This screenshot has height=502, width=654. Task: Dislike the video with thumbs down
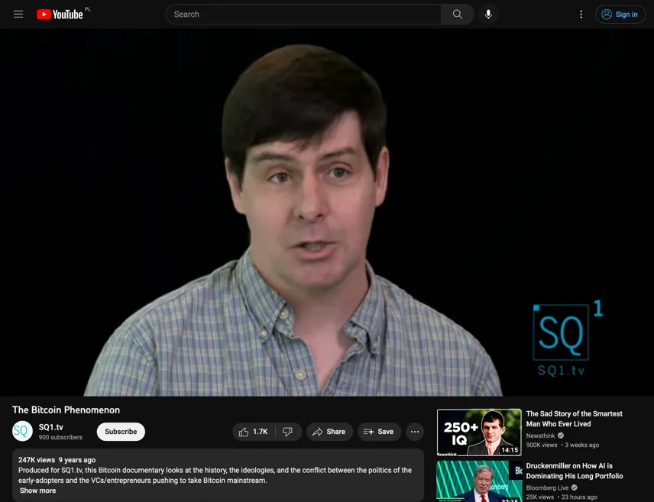tap(288, 432)
